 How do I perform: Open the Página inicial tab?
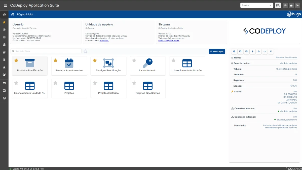[25, 14]
